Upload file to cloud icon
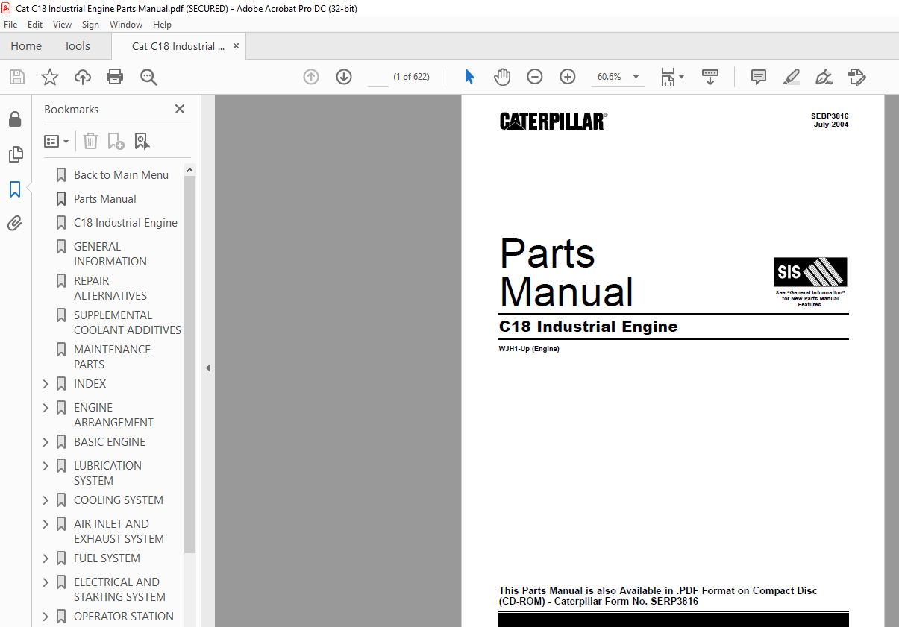899x627 pixels. [83, 77]
